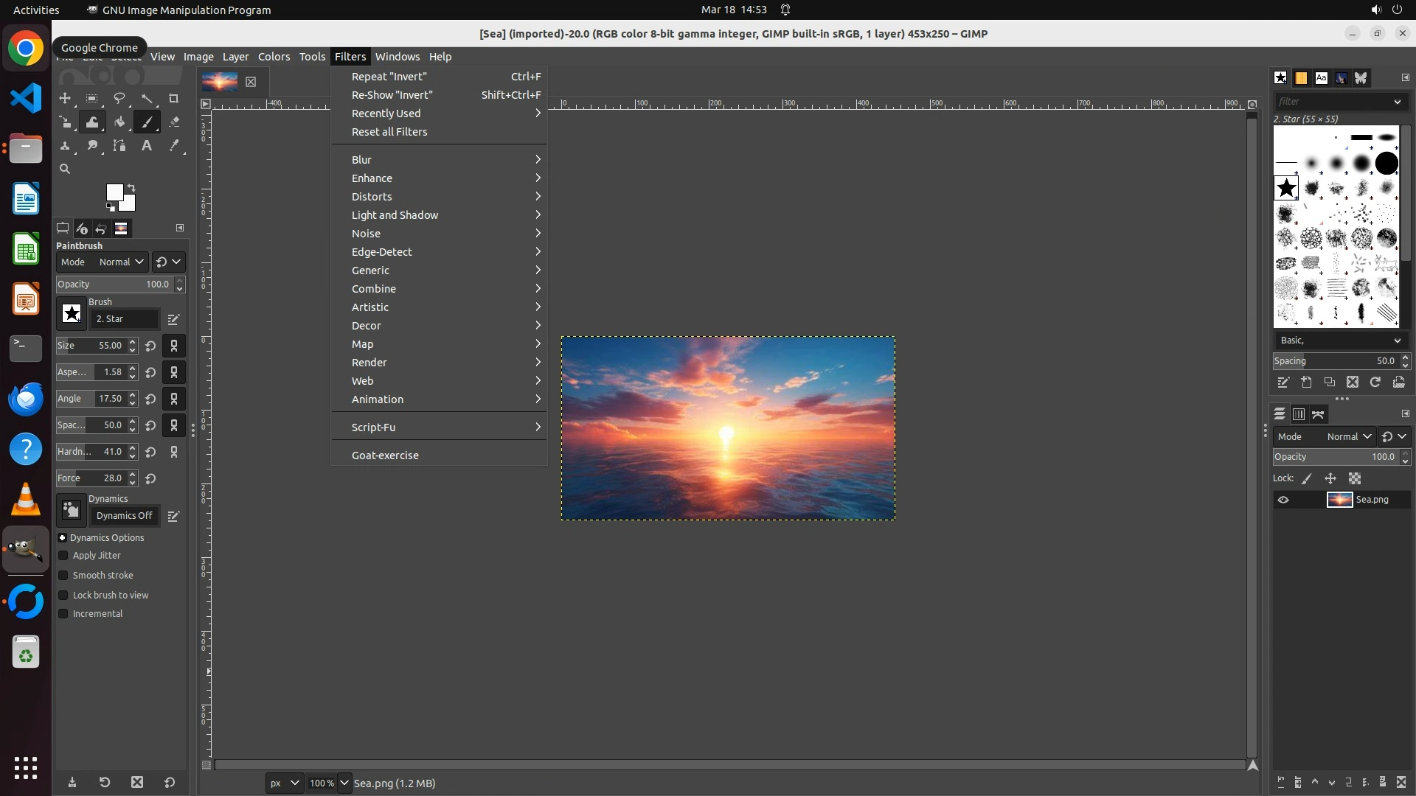Click the foreground color swatch
The width and height of the screenshot is (1416, 796).
pyautogui.click(x=114, y=192)
